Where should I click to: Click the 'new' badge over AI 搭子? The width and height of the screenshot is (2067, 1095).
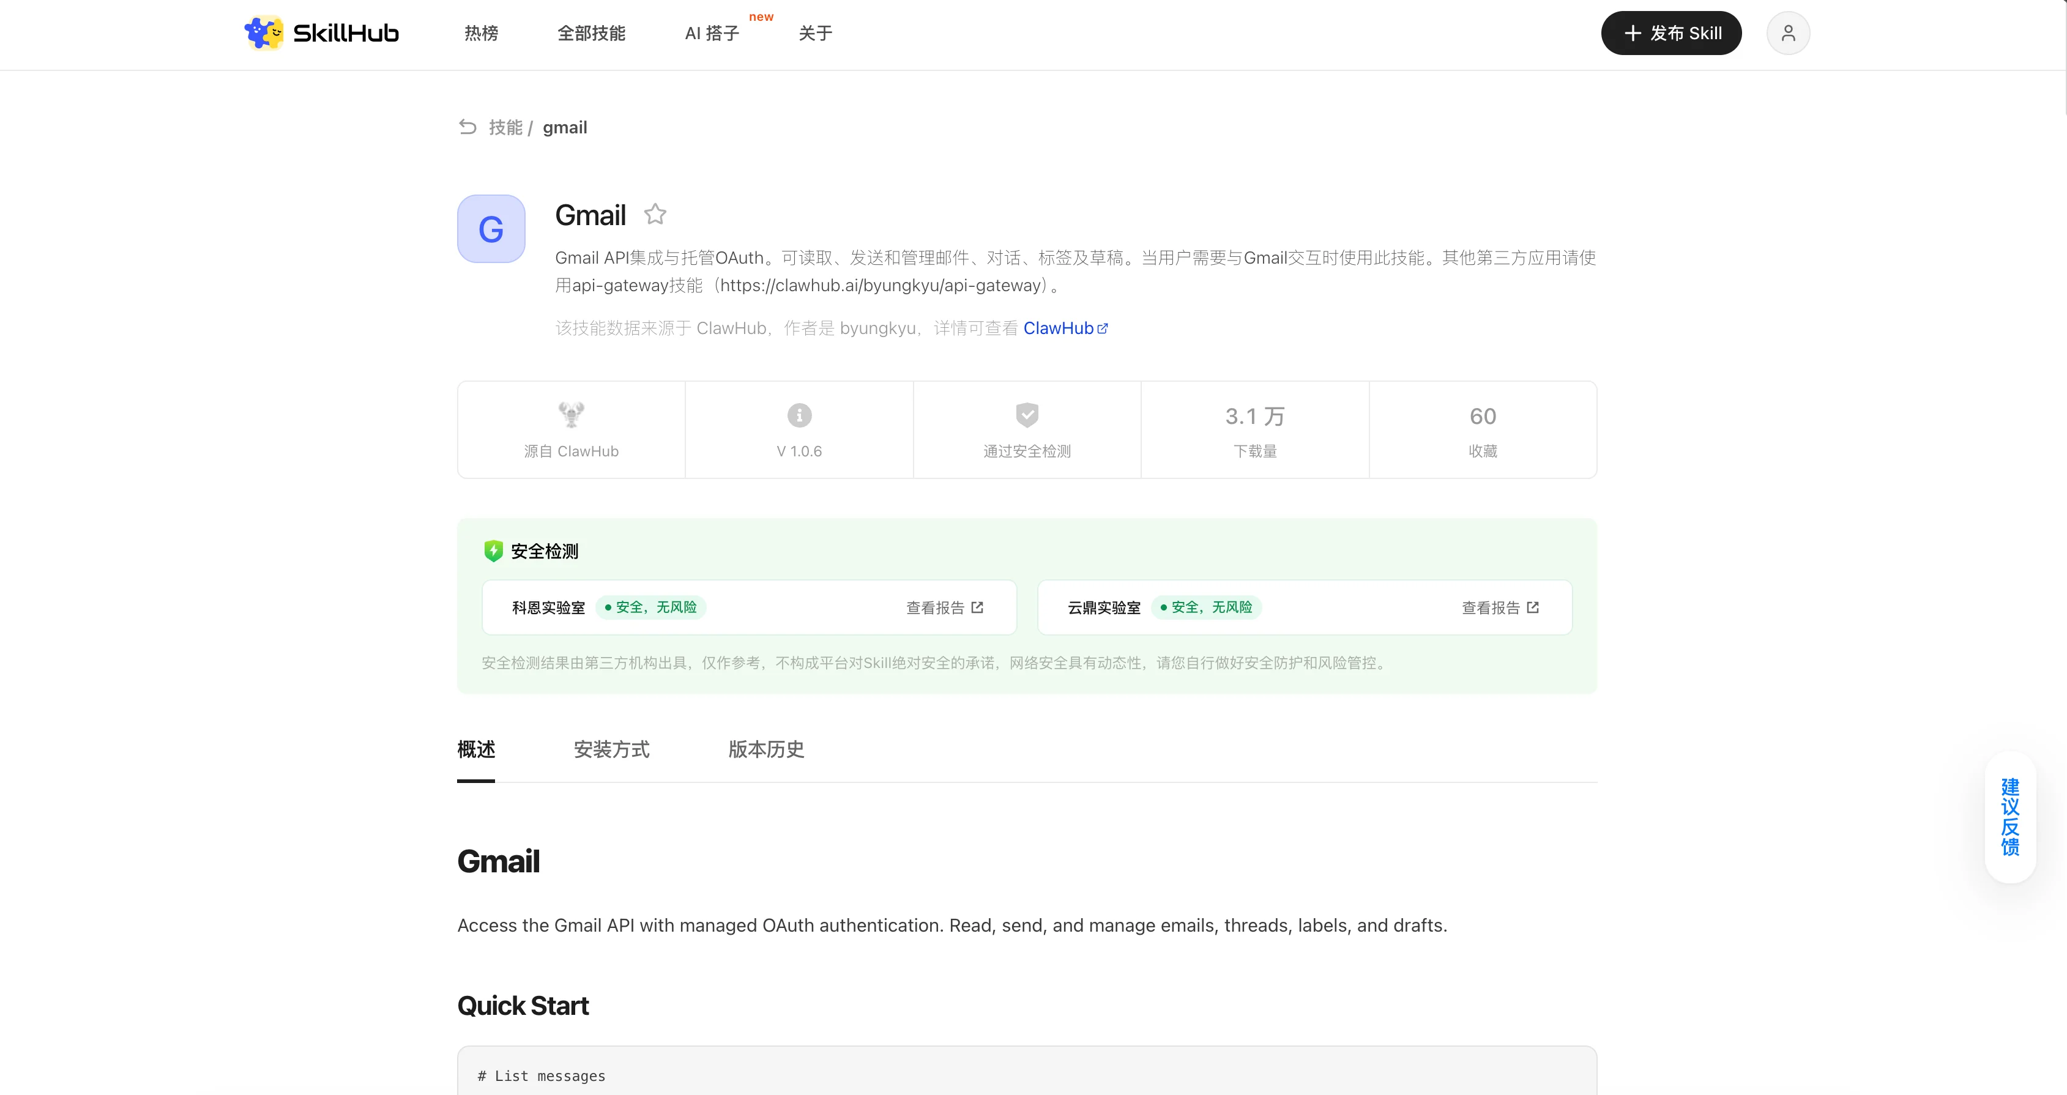(761, 17)
